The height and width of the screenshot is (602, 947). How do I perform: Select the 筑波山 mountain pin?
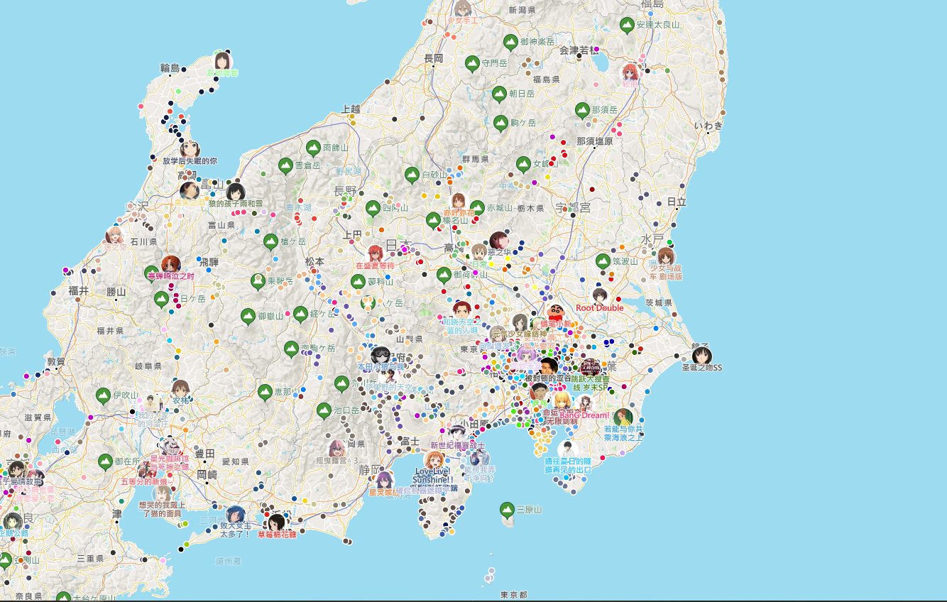point(603,261)
